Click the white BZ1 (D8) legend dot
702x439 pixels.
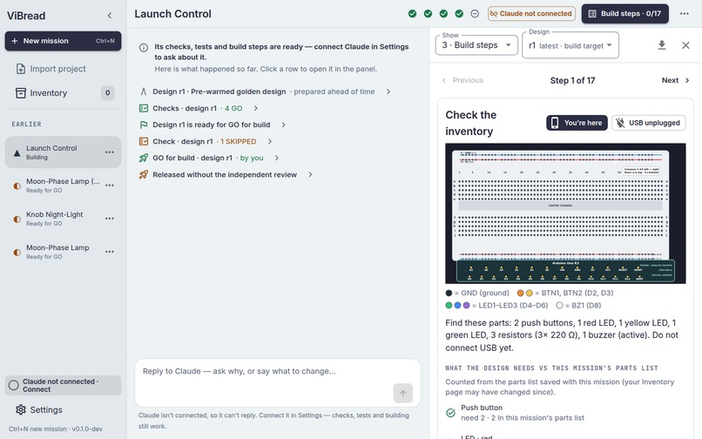[559, 306]
